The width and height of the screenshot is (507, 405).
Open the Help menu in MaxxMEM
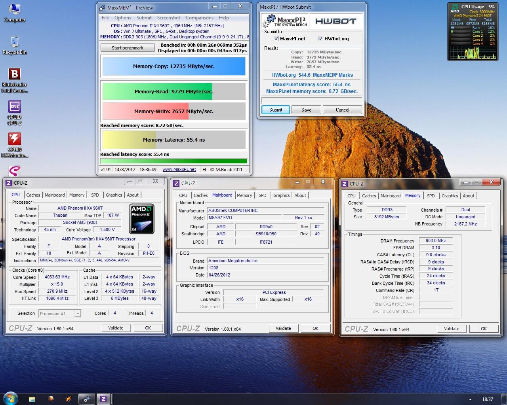click(x=224, y=18)
